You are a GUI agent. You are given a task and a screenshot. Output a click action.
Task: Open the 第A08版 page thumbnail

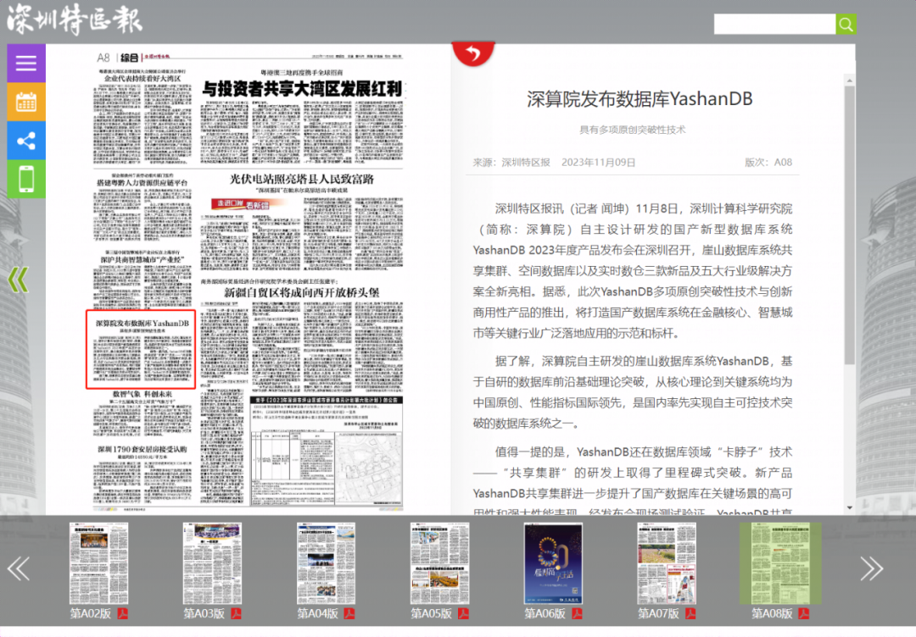[780, 563]
